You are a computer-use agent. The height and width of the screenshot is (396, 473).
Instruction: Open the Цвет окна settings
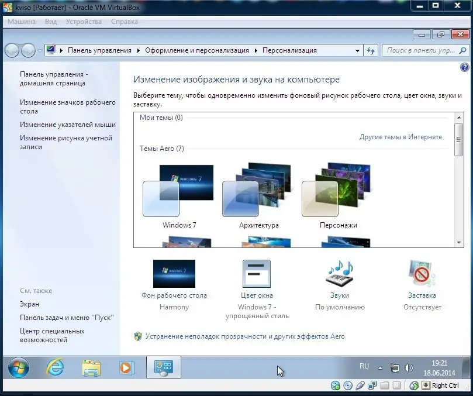pos(257,274)
